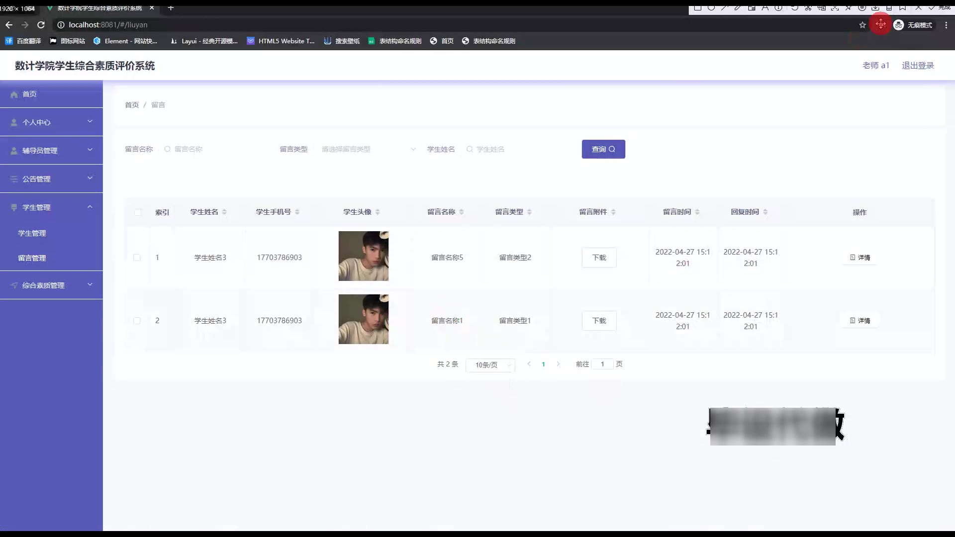Open the browser three-dot menu
955x537 pixels.
click(946, 25)
